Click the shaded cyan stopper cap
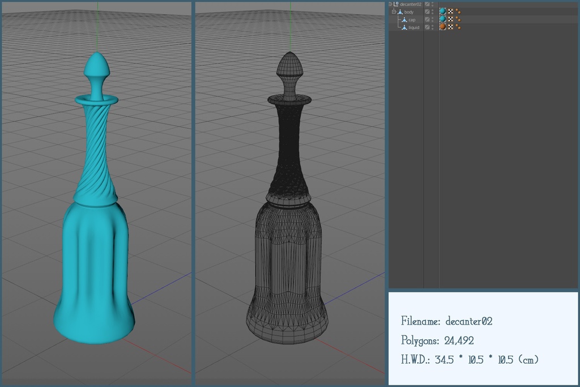580x387 pixels. click(x=97, y=75)
